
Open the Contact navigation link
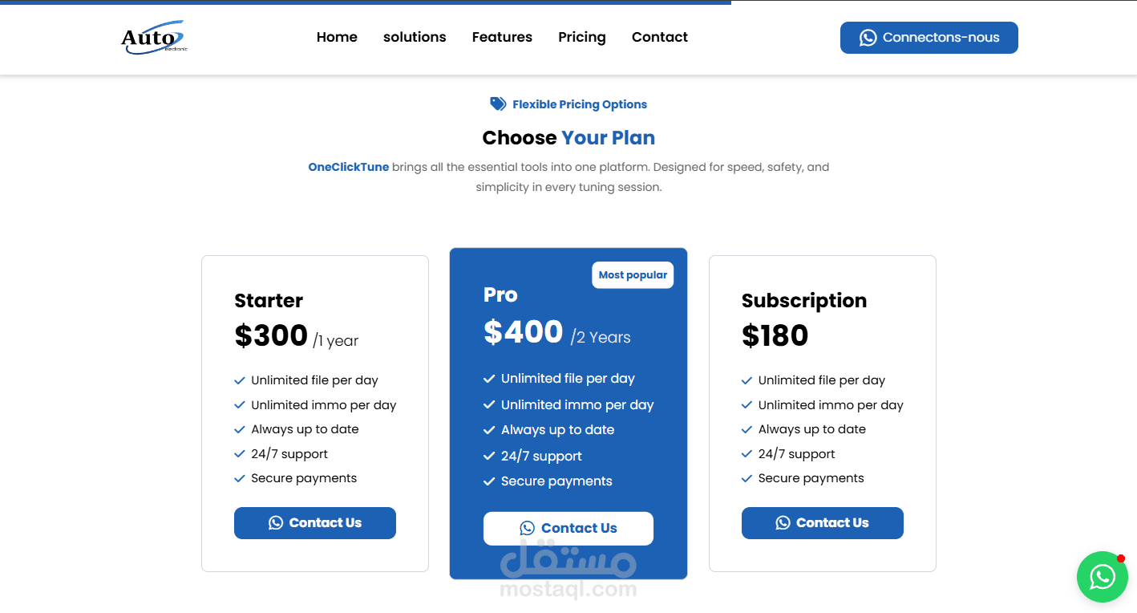click(660, 37)
